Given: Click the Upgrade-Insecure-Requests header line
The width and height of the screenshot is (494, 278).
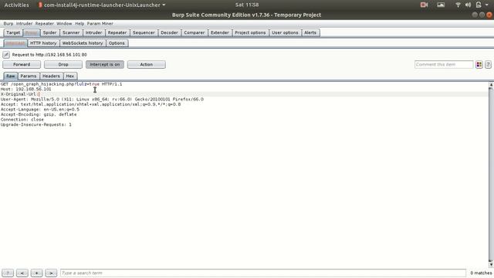Looking at the screenshot, I should pyautogui.click(x=36, y=124).
